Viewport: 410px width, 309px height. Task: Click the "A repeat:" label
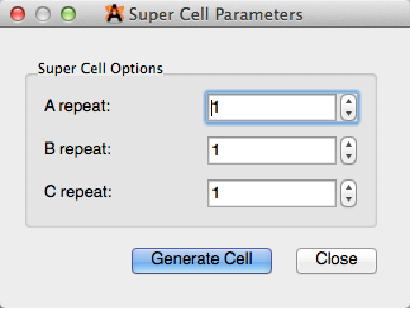pyautogui.click(x=77, y=106)
